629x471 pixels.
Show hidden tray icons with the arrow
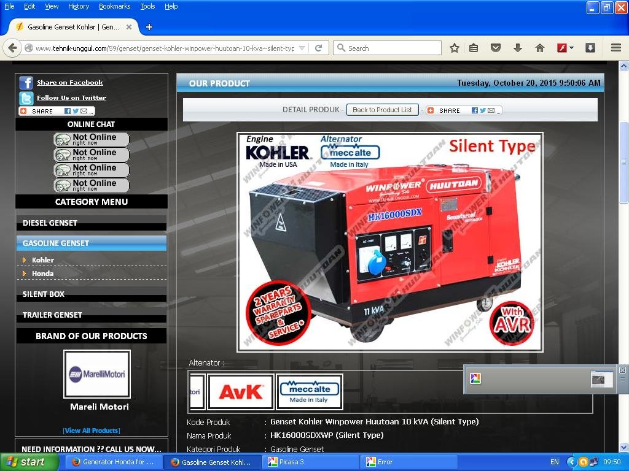point(571,462)
